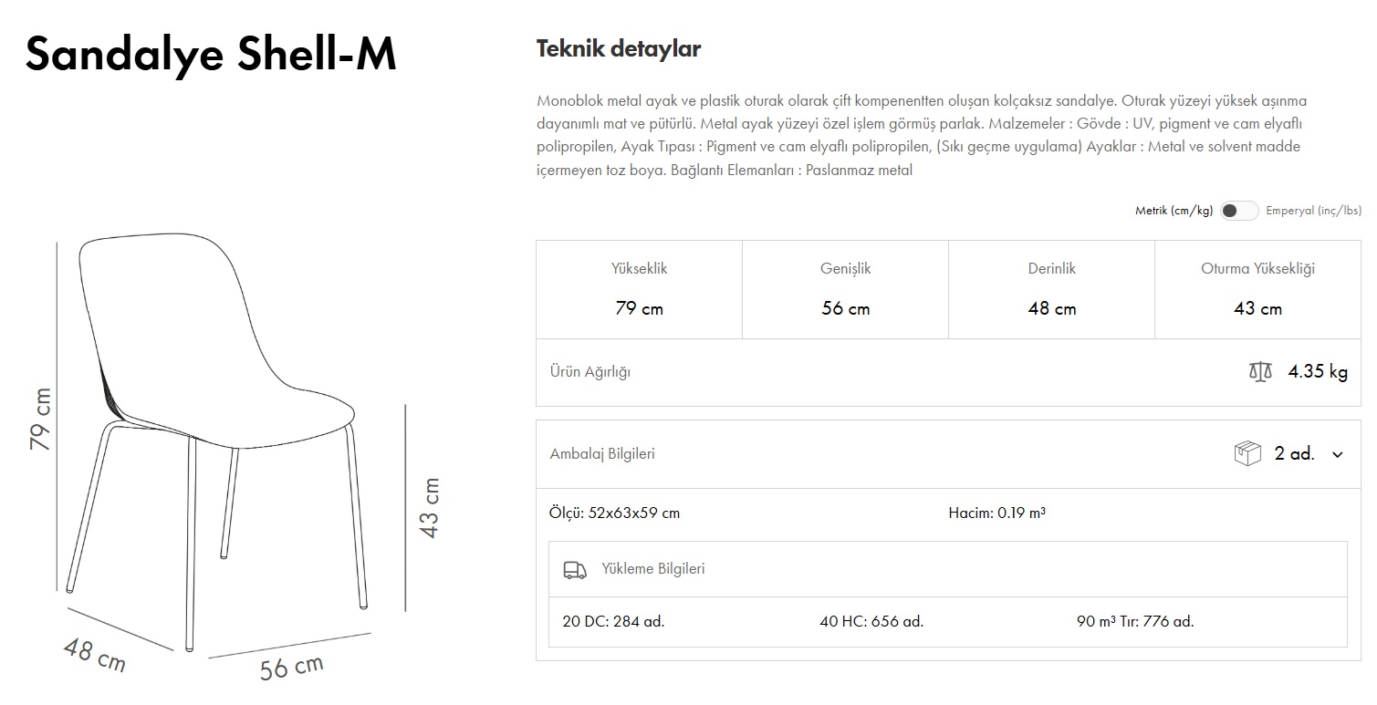Image resolution: width=1377 pixels, height=705 pixels.
Task: Click the 56 cm width dimension label
Action: (292, 668)
